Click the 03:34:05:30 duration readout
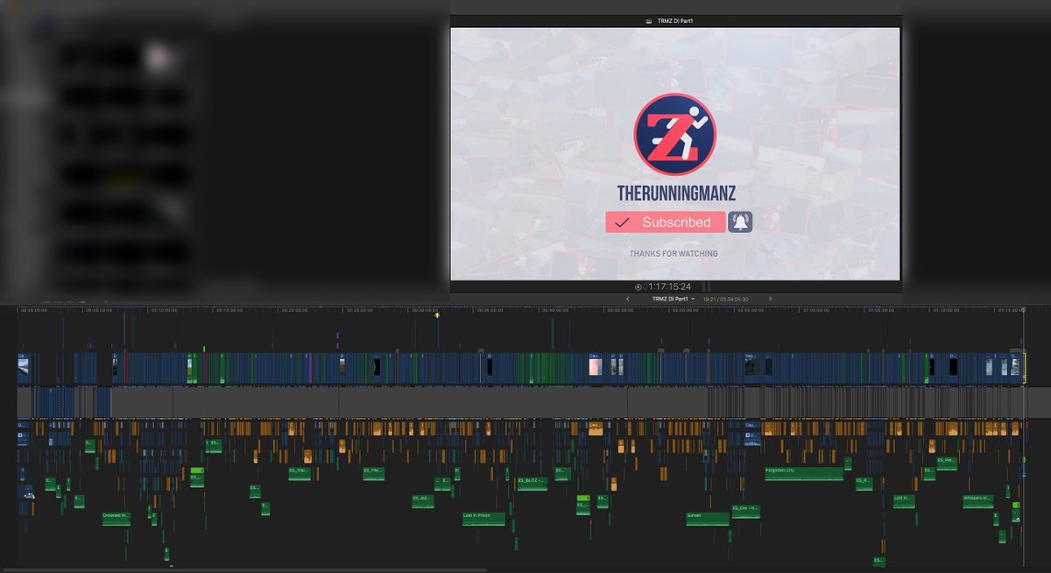The height and width of the screenshot is (573, 1051). click(x=735, y=299)
